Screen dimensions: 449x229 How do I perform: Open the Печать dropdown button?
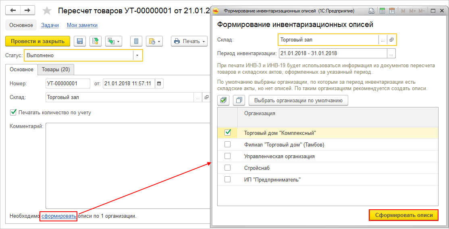coord(189,41)
